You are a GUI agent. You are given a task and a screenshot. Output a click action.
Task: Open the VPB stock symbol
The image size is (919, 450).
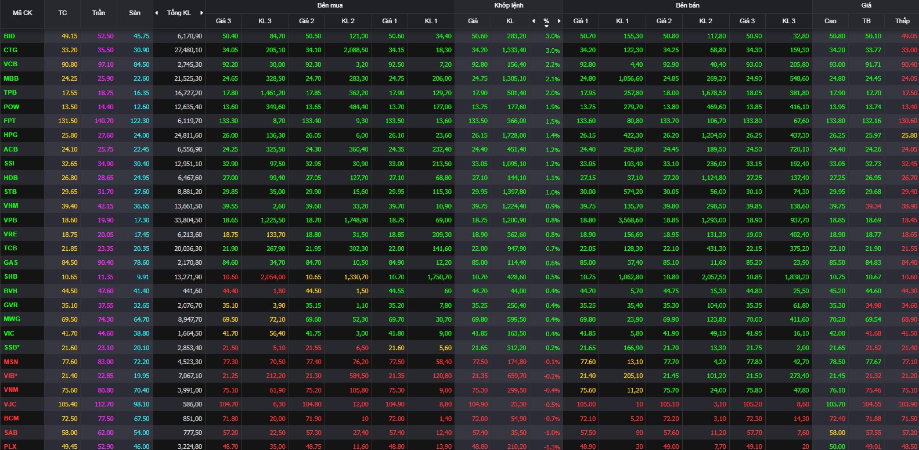10,220
